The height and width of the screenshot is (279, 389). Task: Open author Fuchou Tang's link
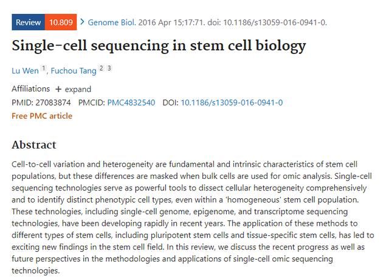(x=74, y=70)
